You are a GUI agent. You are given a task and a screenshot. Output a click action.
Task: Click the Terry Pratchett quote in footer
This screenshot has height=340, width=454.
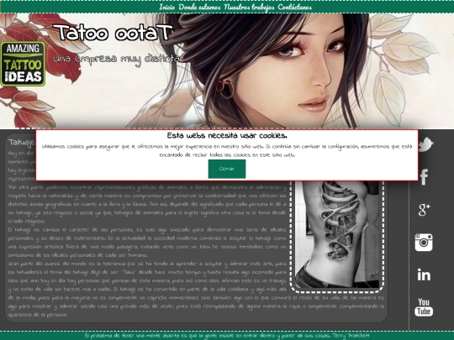pyautogui.click(x=227, y=336)
